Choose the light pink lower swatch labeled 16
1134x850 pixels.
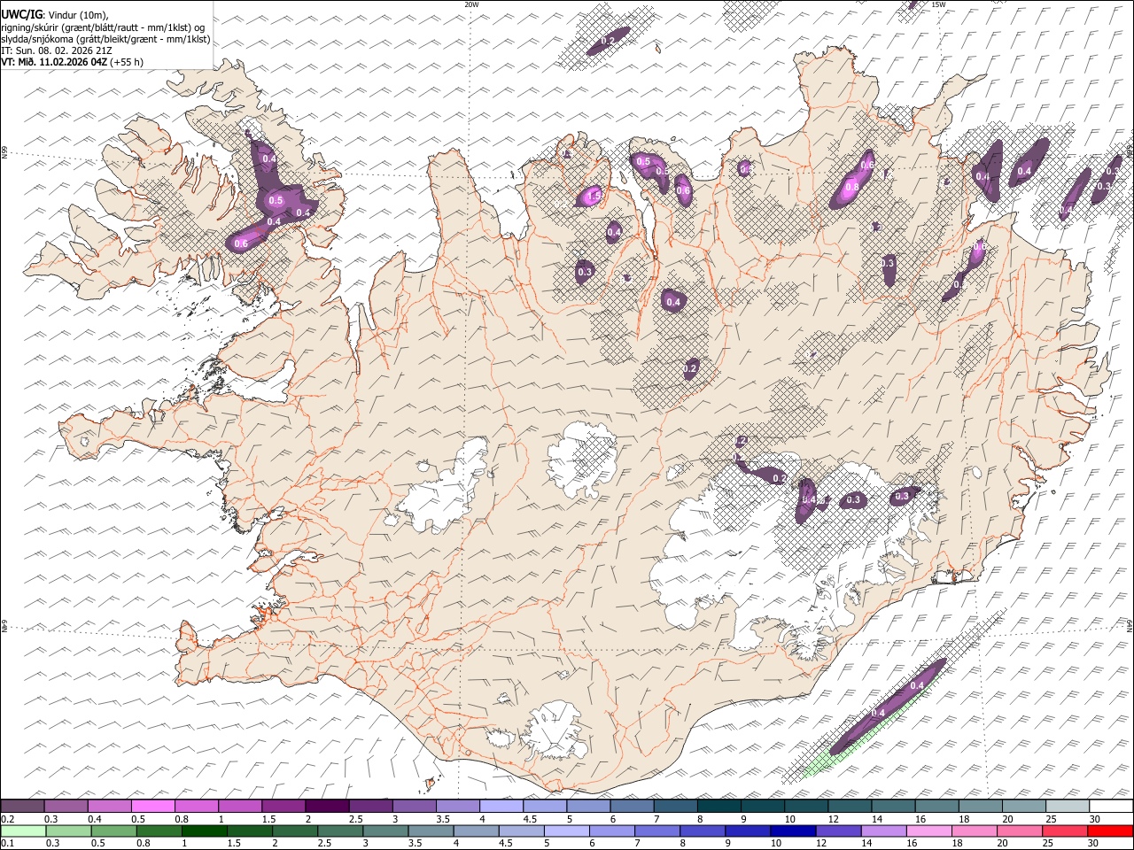tap(928, 831)
